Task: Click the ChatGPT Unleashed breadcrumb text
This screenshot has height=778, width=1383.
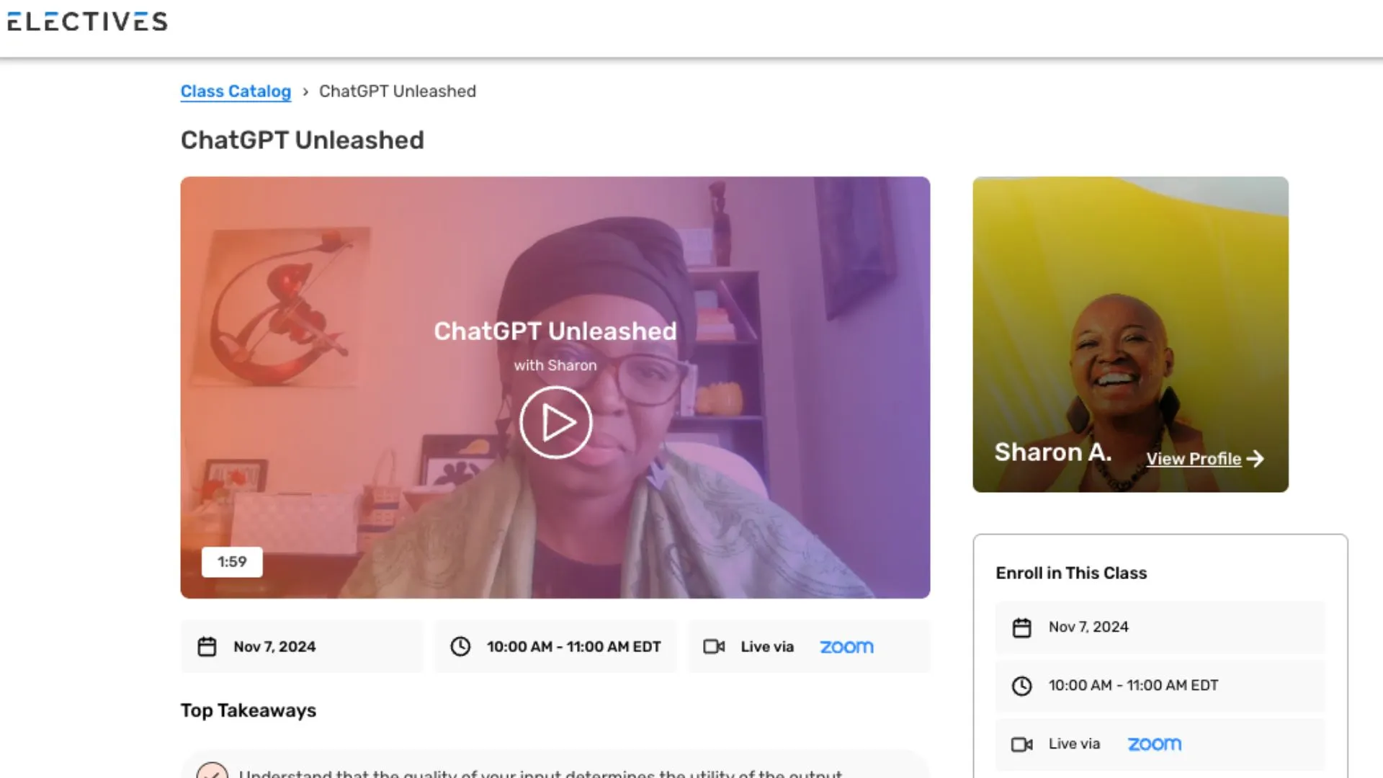Action: 398,91
